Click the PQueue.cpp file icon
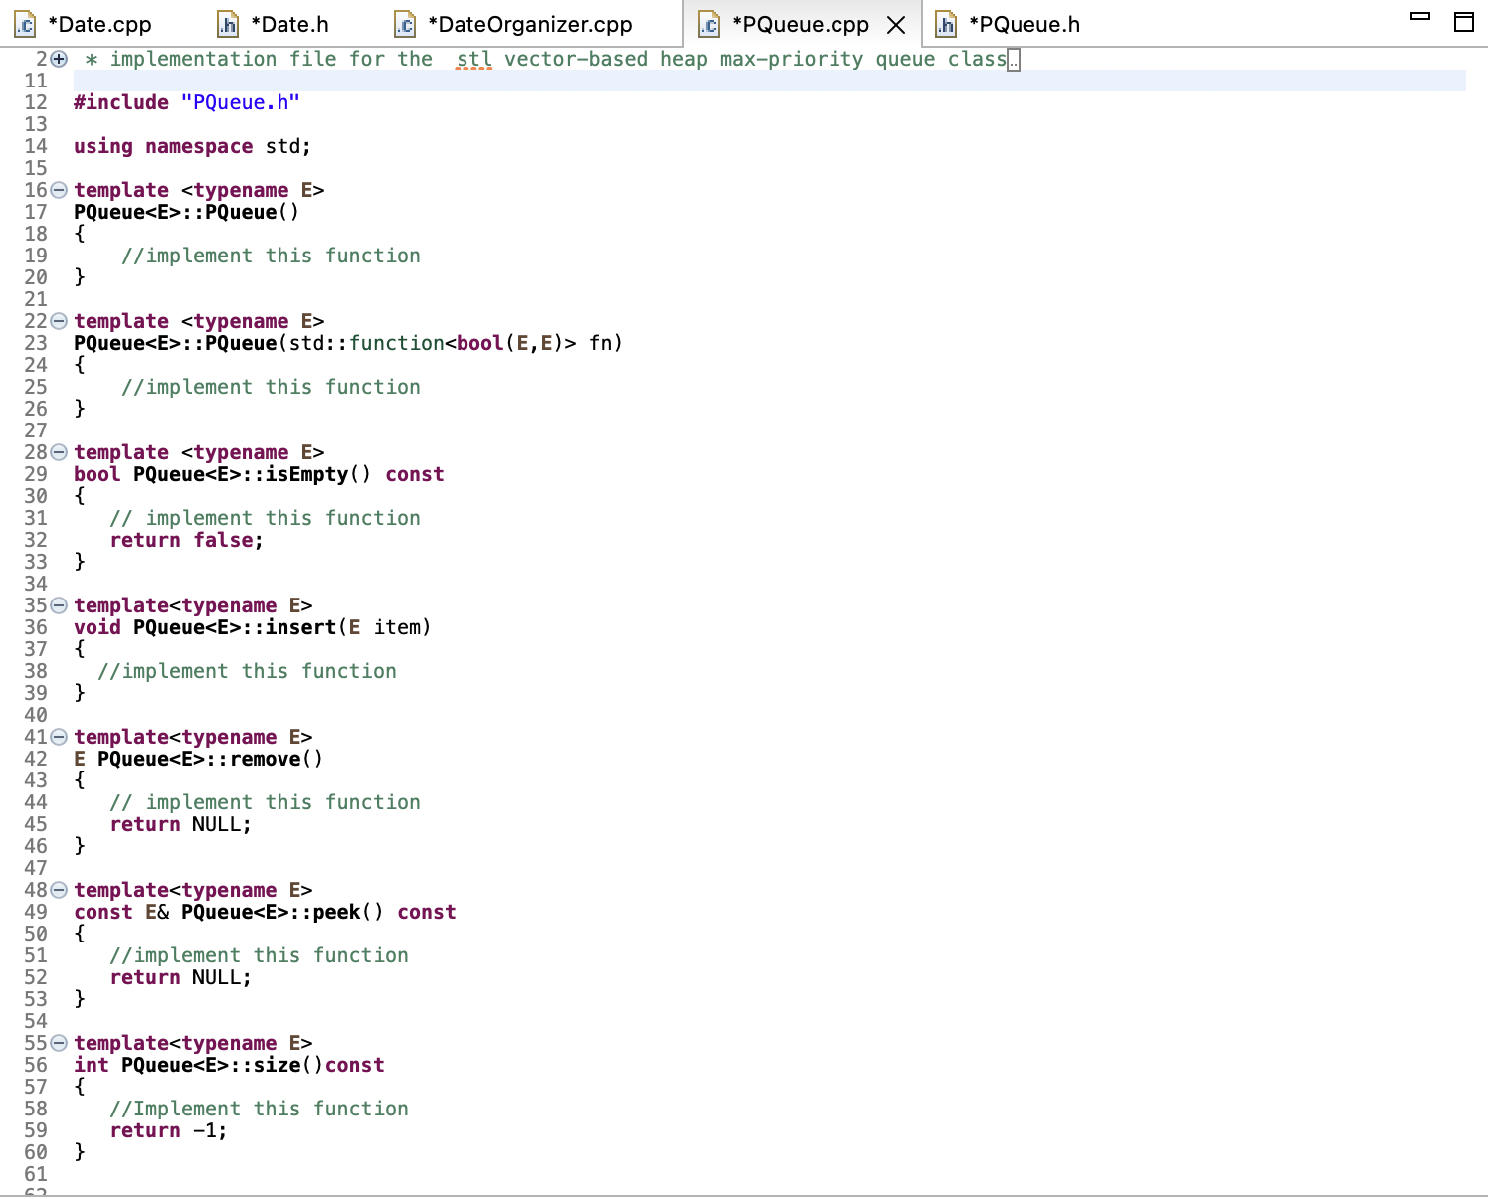The width and height of the screenshot is (1488, 1199). 709,24
